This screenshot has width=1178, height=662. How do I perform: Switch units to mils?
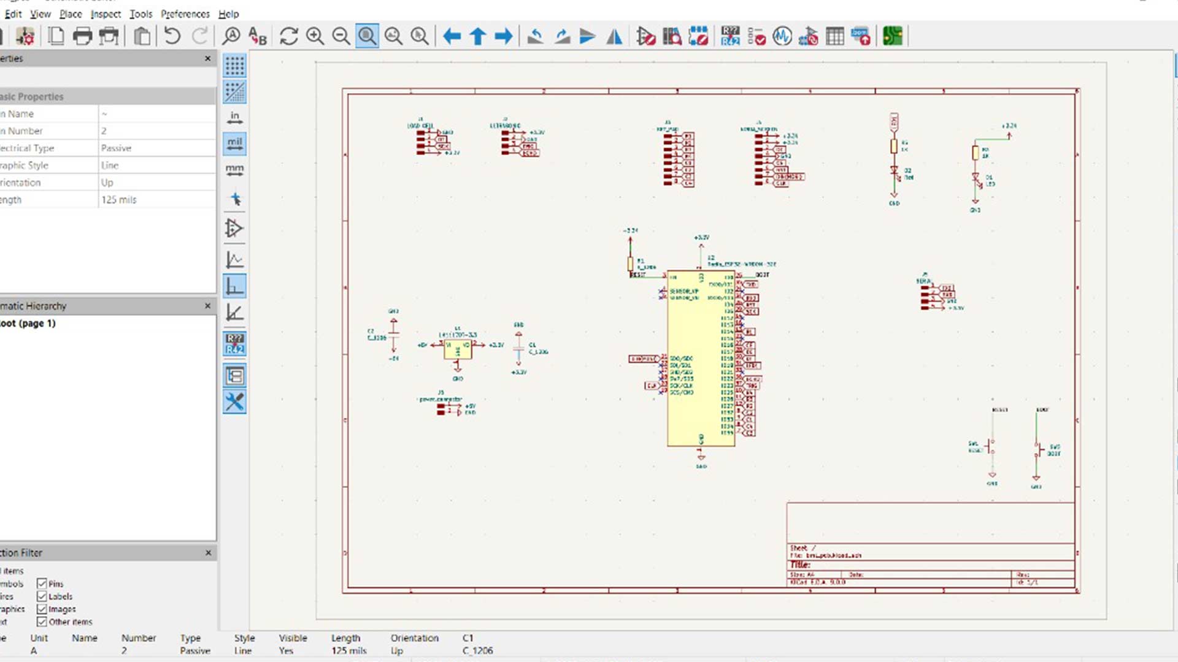(x=234, y=144)
